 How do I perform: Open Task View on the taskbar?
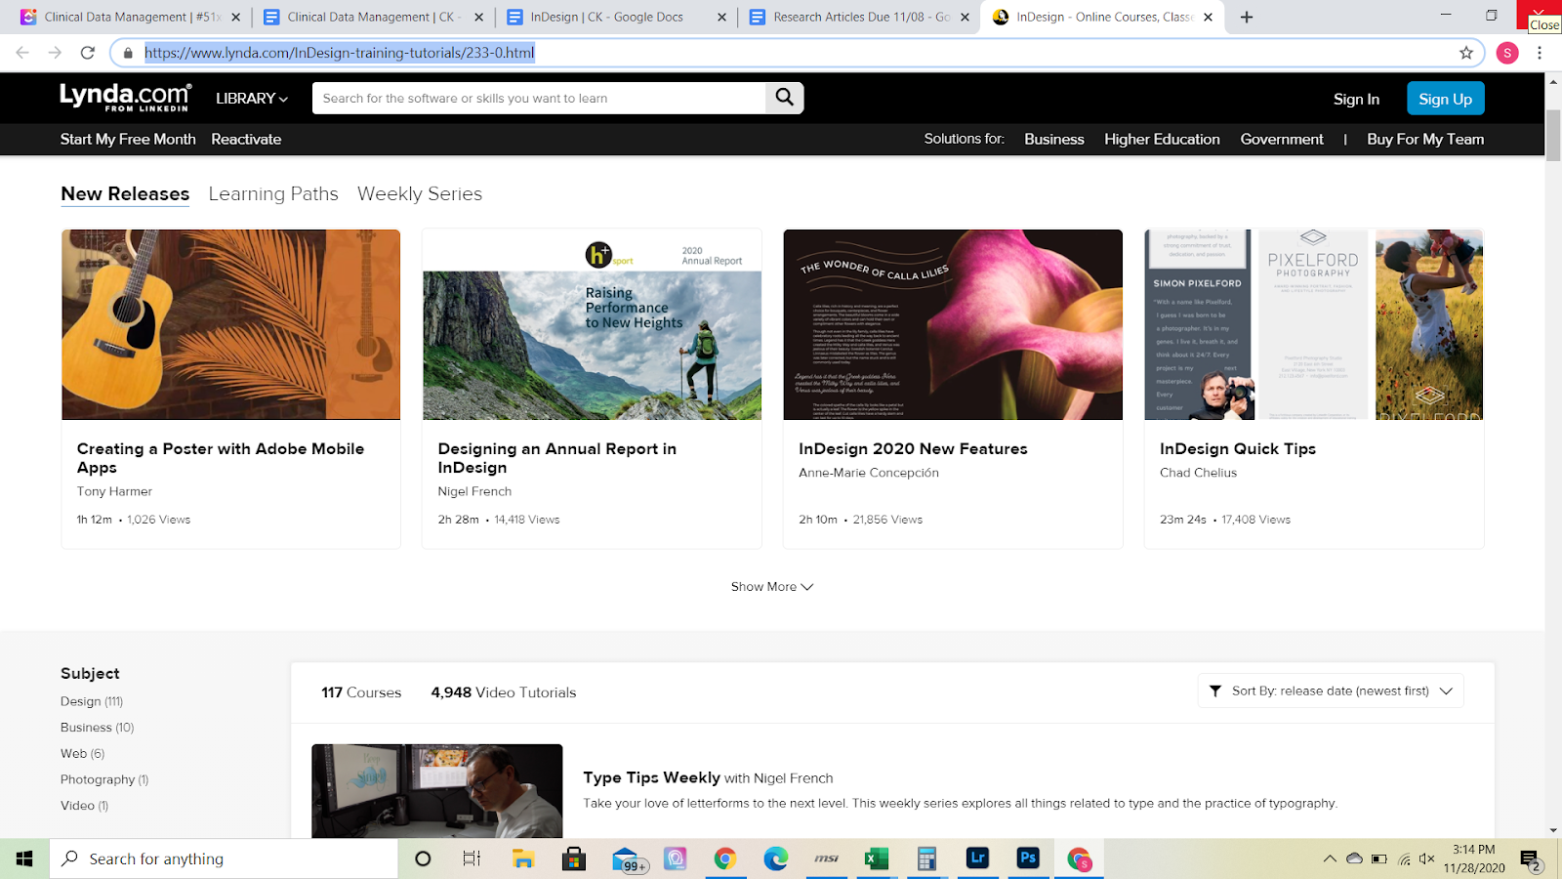(472, 858)
